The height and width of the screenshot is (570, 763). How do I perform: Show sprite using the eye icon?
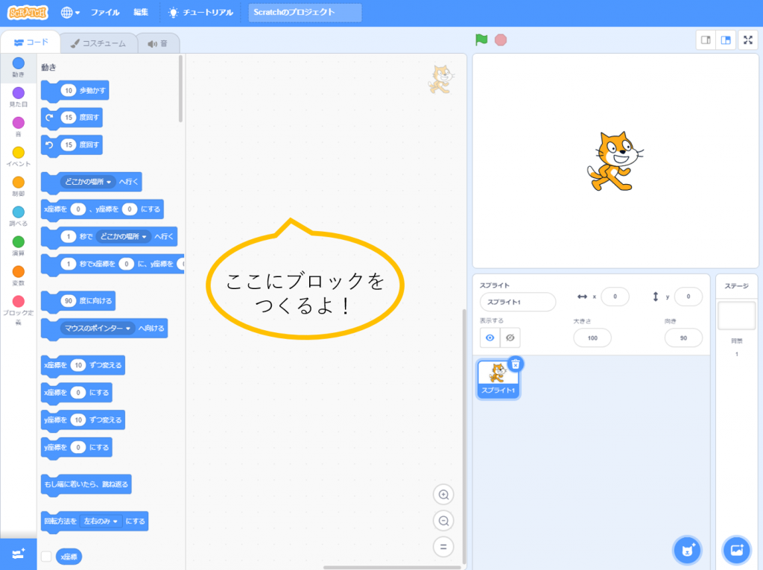click(x=490, y=338)
